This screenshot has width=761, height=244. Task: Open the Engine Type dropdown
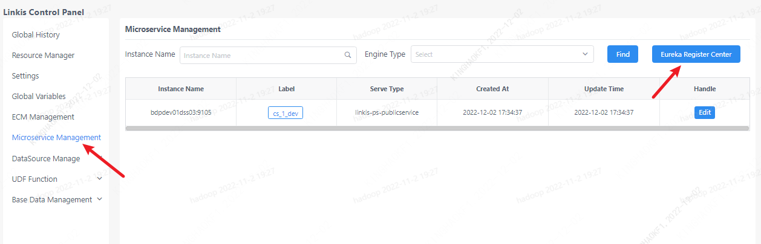[x=502, y=54]
